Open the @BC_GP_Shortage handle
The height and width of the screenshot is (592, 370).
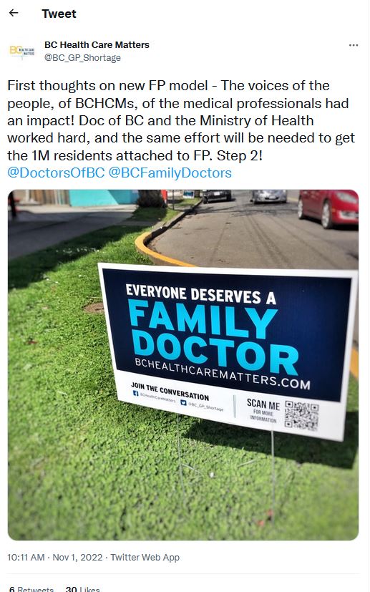83,58
